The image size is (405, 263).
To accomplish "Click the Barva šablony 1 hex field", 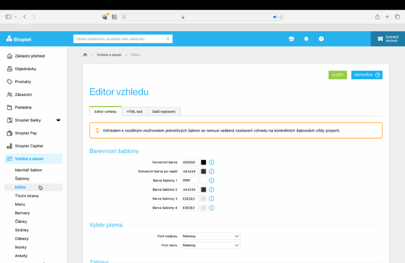I will [x=190, y=180].
